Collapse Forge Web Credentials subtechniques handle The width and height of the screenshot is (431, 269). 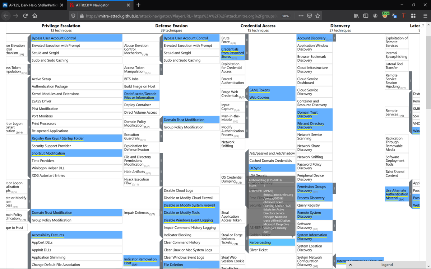247,94
